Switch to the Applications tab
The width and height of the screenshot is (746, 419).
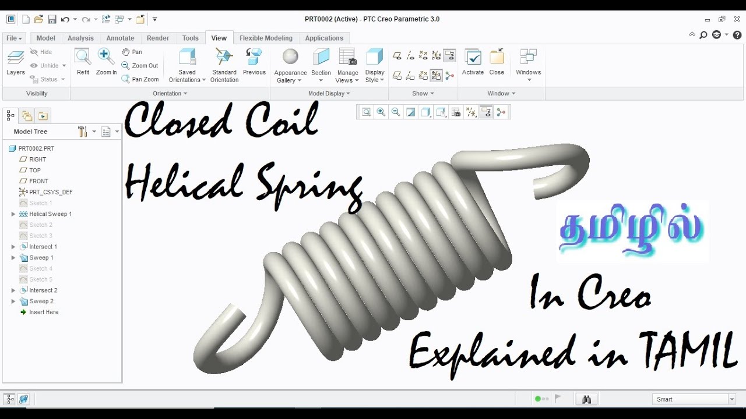[324, 38]
